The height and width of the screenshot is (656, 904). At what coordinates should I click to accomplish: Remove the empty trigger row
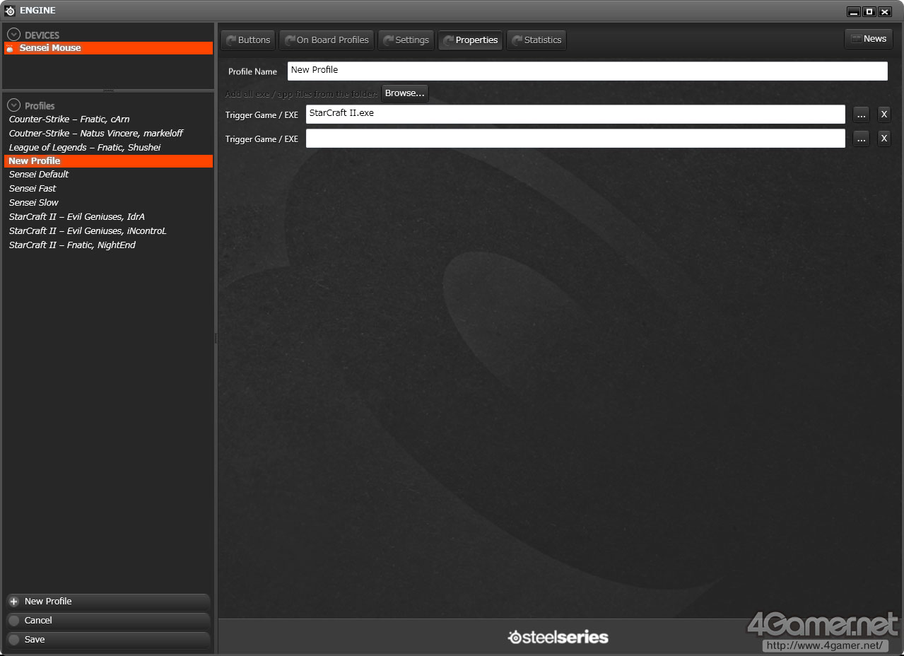(x=884, y=139)
